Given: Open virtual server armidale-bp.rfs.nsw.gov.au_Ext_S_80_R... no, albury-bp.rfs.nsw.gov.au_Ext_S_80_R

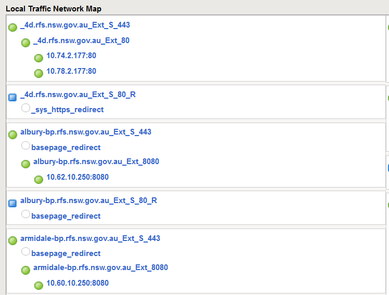Looking at the screenshot, I should click(x=88, y=200).
